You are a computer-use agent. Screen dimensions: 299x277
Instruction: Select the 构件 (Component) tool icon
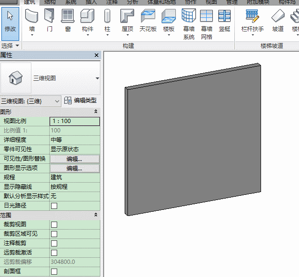pyautogui.click(x=88, y=16)
